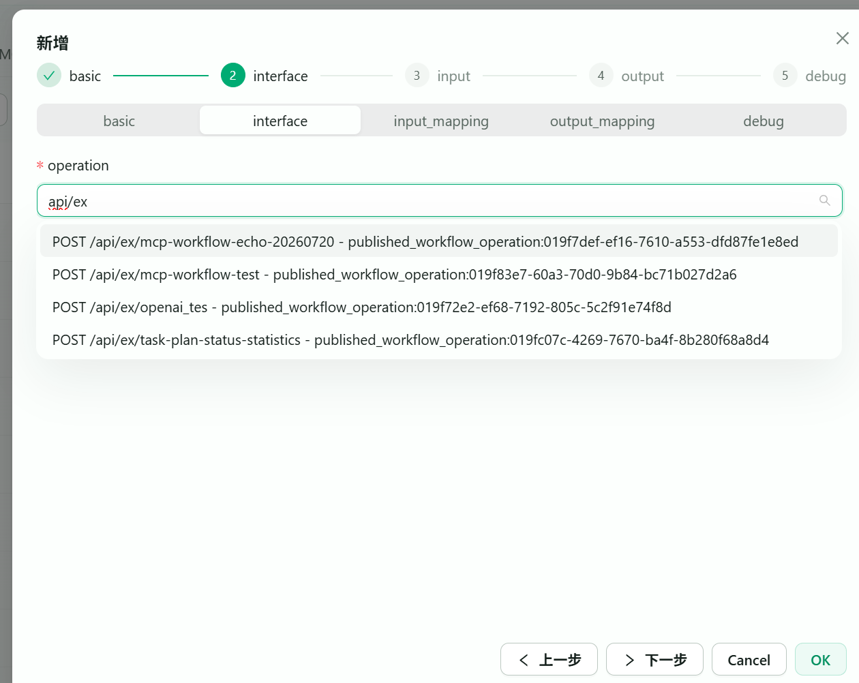Viewport: 859px width, 683px height.
Task: Click the search magnifier icon in operation field
Action: coord(824,200)
